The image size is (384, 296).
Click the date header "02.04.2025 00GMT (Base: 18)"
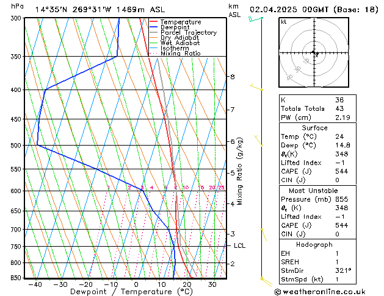pyautogui.click(x=314, y=10)
